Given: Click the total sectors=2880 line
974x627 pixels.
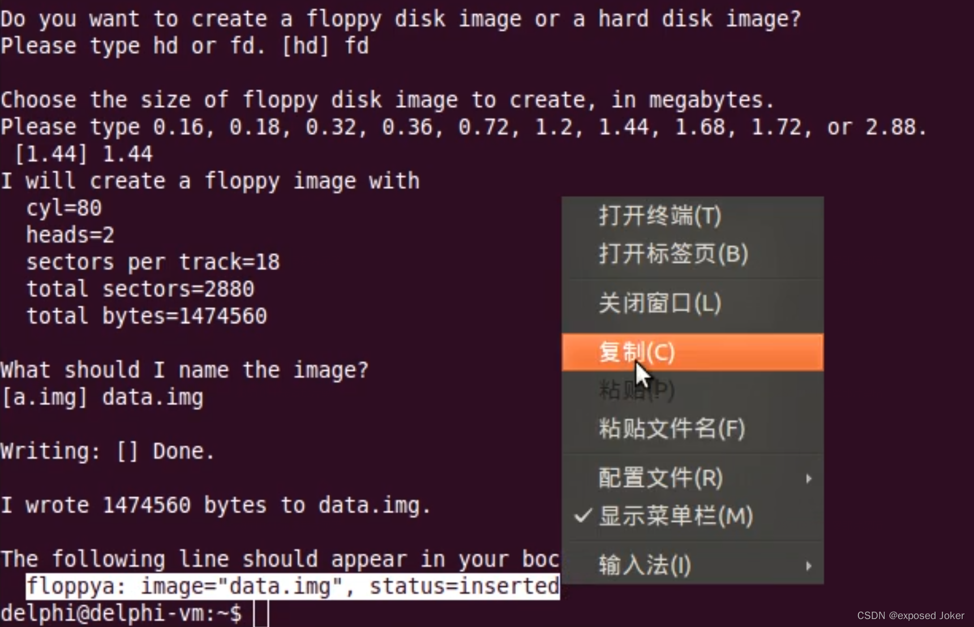Looking at the screenshot, I should pyautogui.click(x=140, y=289).
